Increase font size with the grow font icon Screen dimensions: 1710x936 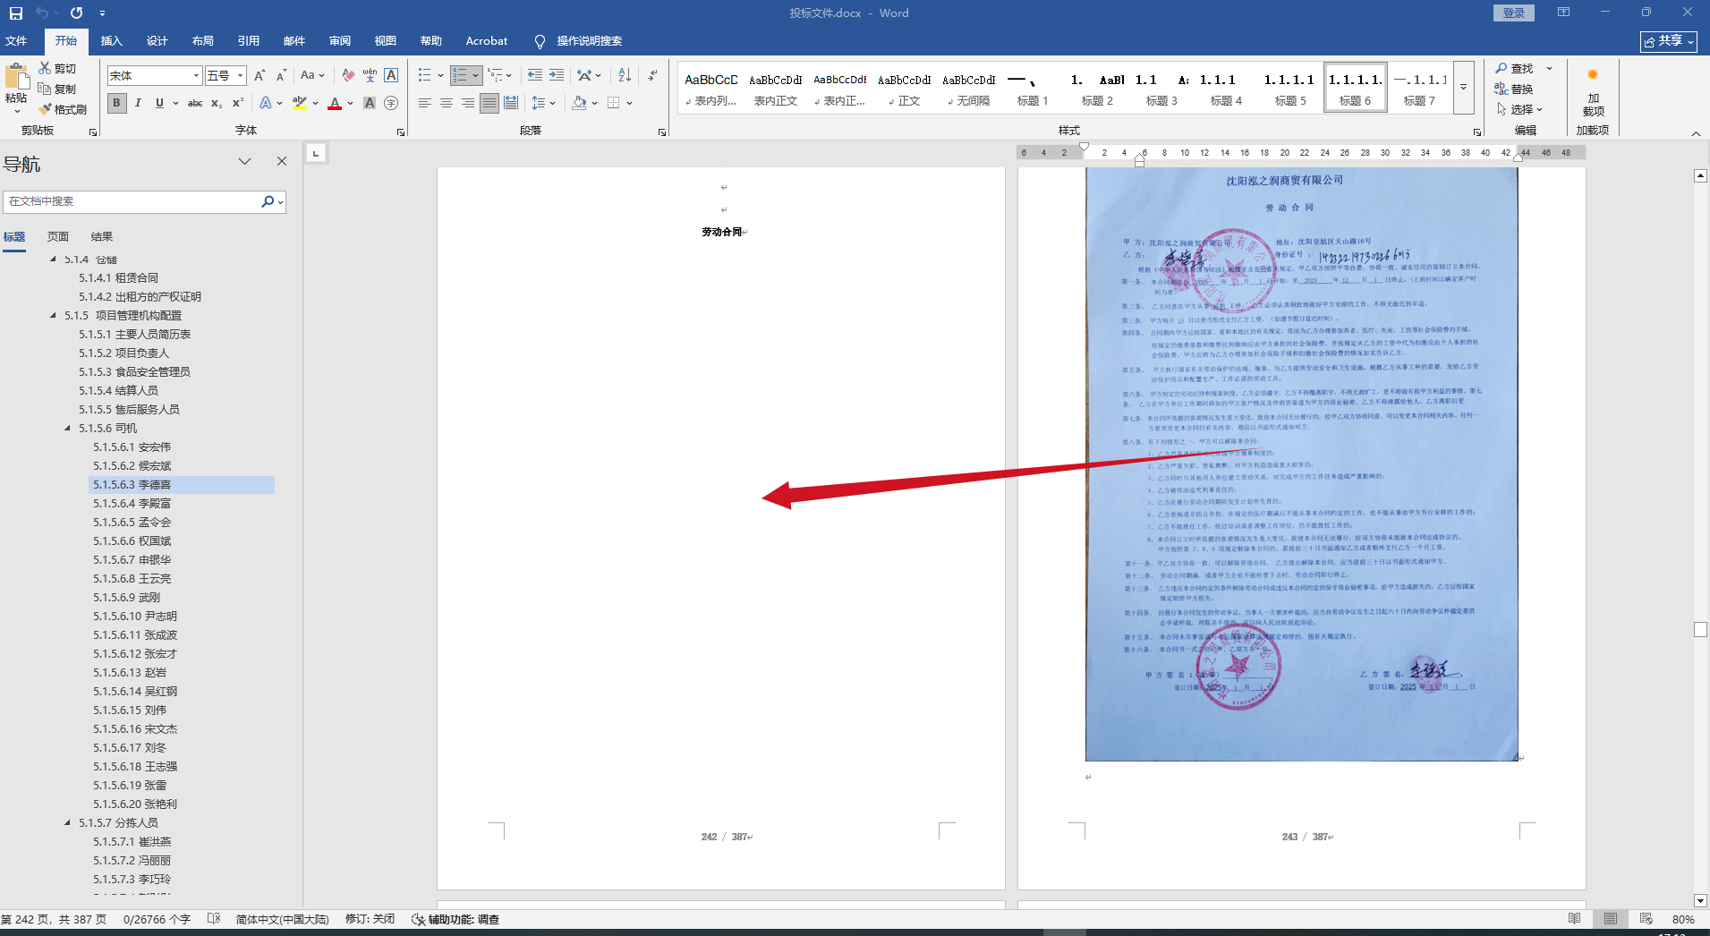pyautogui.click(x=259, y=76)
